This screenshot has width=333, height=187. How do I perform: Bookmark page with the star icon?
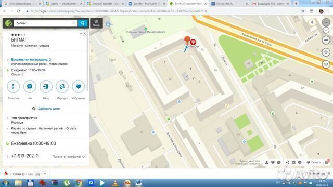[x=303, y=11]
